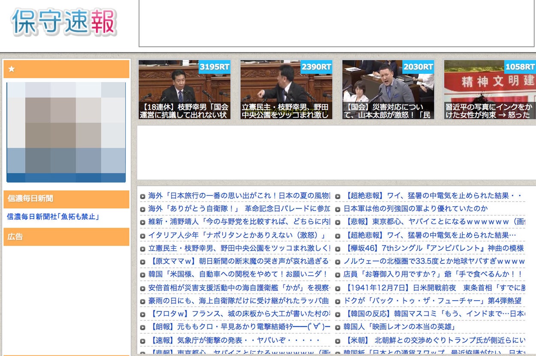The width and height of the screenshot is (536, 356).
Task: Open the 韓国「米国様、自動車への関税 headline
Action: tap(238, 274)
